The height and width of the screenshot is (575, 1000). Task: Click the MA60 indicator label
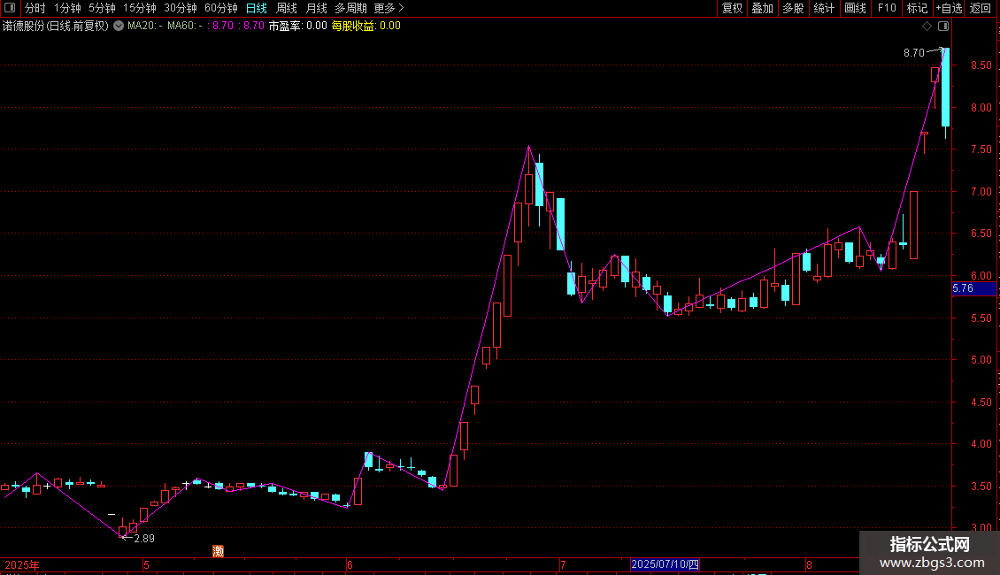(184, 27)
